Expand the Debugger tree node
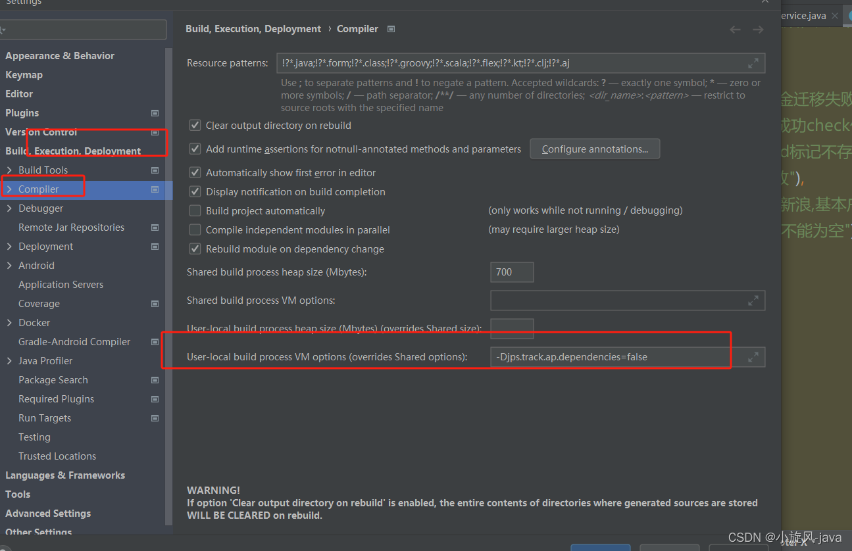Image resolution: width=852 pixels, height=551 pixels. pos(9,208)
